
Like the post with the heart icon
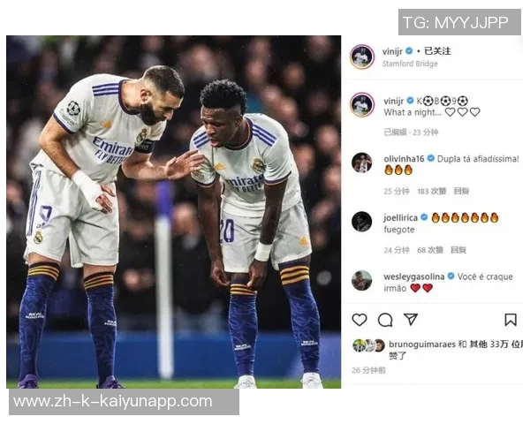click(x=360, y=320)
